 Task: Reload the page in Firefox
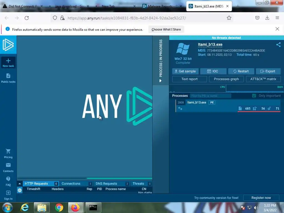(27, 18)
